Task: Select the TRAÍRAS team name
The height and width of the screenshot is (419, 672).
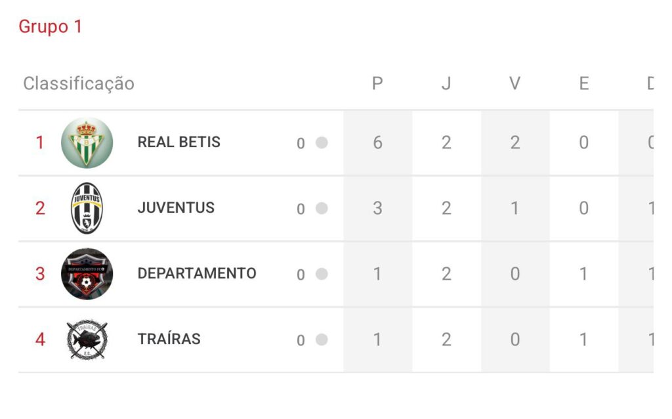Action: click(x=169, y=339)
